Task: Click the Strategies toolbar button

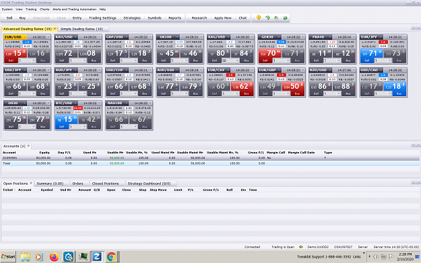Action: tap(132, 18)
